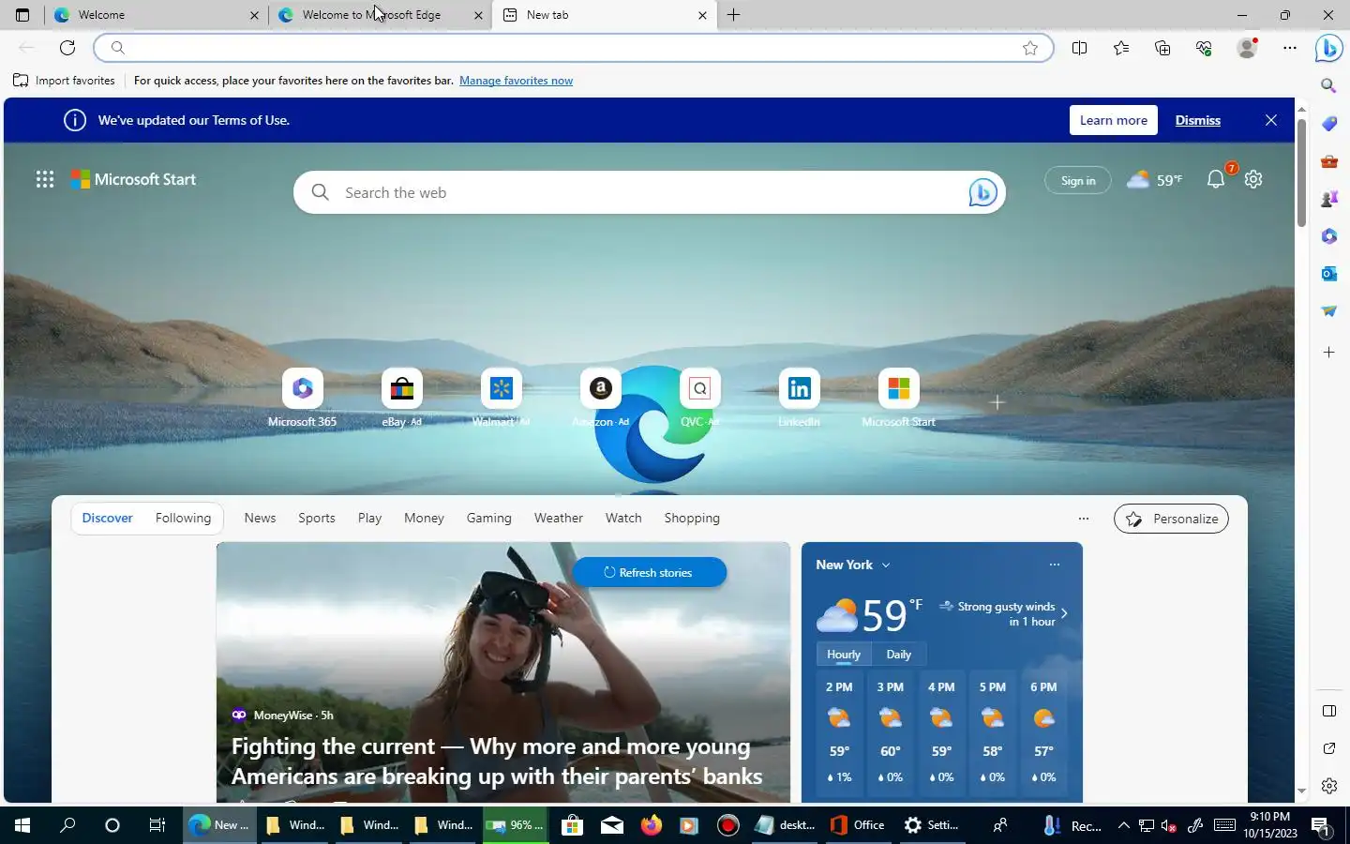Dismiss the Terms of Use banner
The height and width of the screenshot is (844, 1350).
point(1198,120)
